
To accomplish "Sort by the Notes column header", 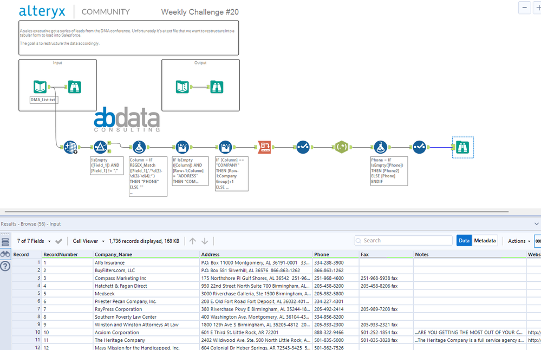I will [470, 255].
